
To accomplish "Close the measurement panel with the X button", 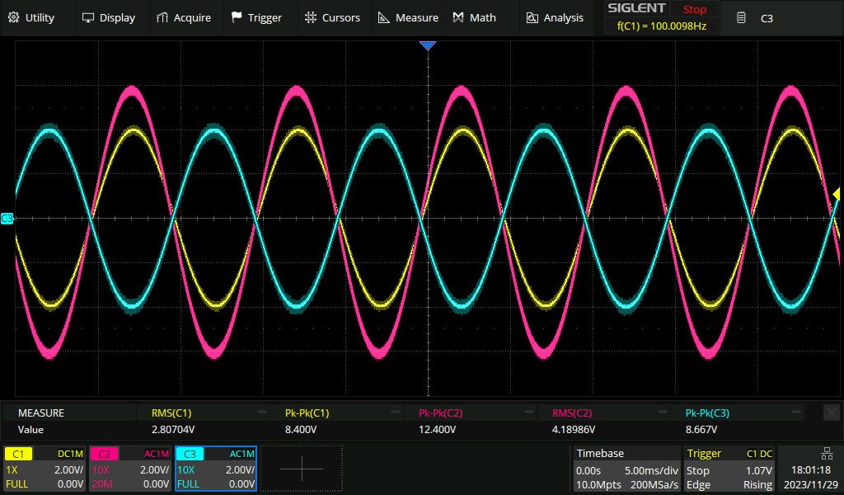I will [832, 412].
